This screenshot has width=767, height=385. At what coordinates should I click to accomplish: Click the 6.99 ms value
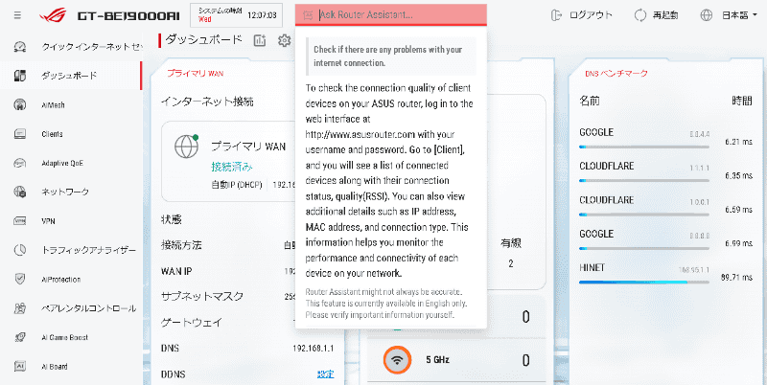click(x=738, y=243)
